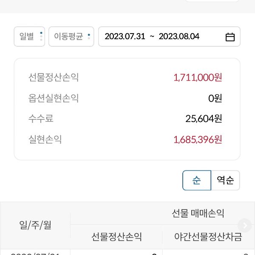
Task: Tap the 선물정산손익 table column header
Action: (x=116, y=237)
